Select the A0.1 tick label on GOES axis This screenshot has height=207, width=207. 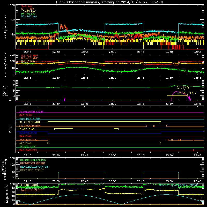pos(12,100)
